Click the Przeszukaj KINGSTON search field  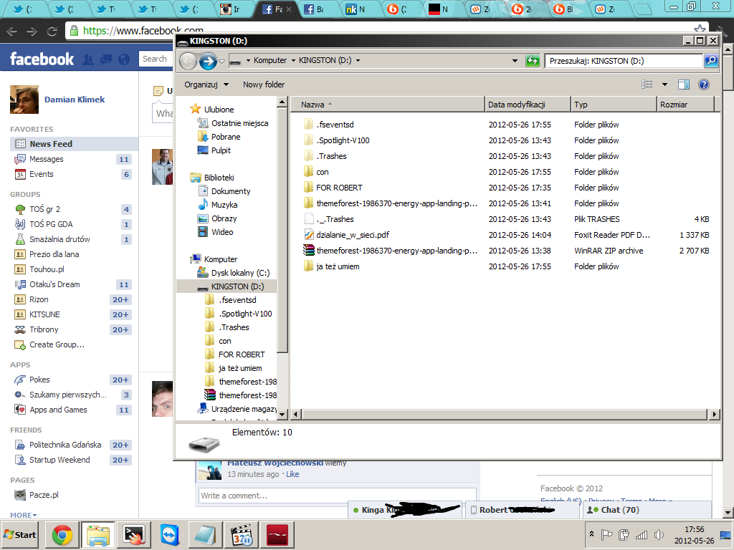tap(622, 61)
